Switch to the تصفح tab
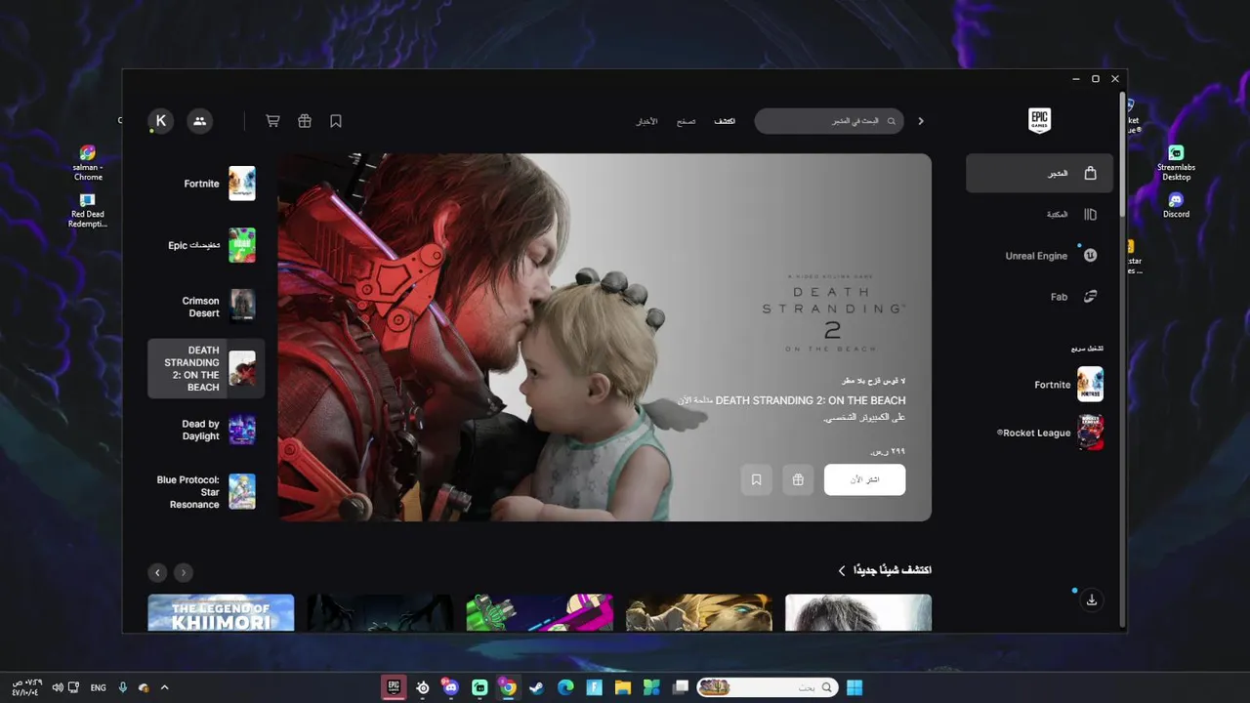 point(686,121)
